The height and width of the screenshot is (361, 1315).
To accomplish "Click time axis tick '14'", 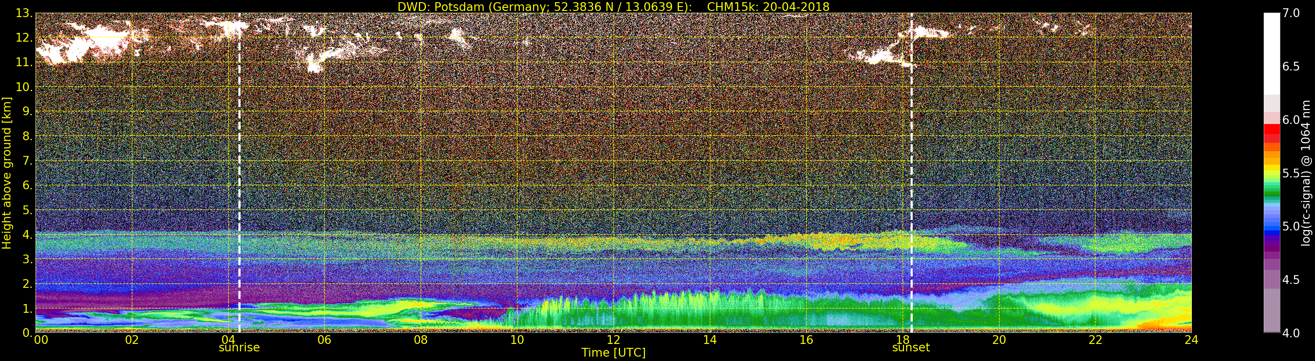I will click(x=709, y=340).
